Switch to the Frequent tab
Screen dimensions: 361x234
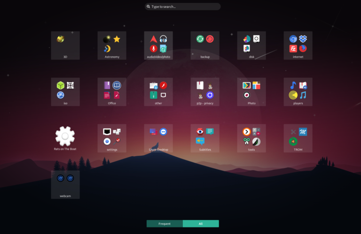[x=165, y=224]
